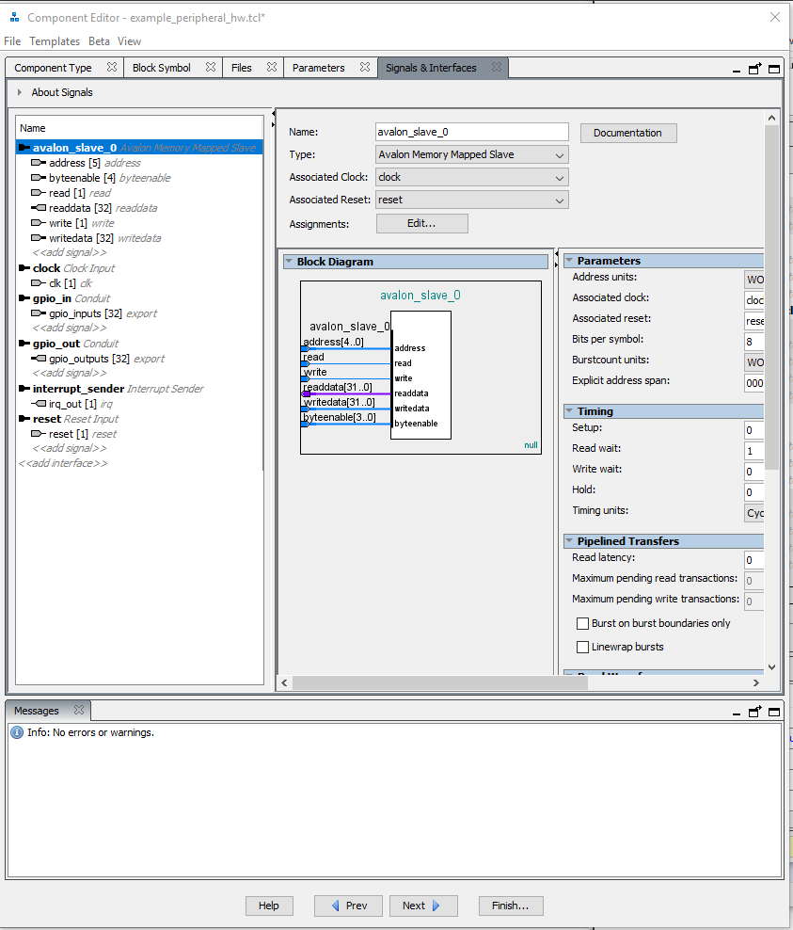Click the Messages panel close icon

coord(79,711)
